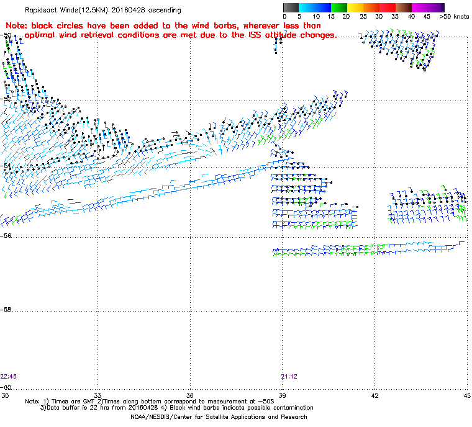The width and height of the screenshot is (472, 427).
Task: Click the latitude label '-60'
Action: pyautogui.click(x=6, y=387)
